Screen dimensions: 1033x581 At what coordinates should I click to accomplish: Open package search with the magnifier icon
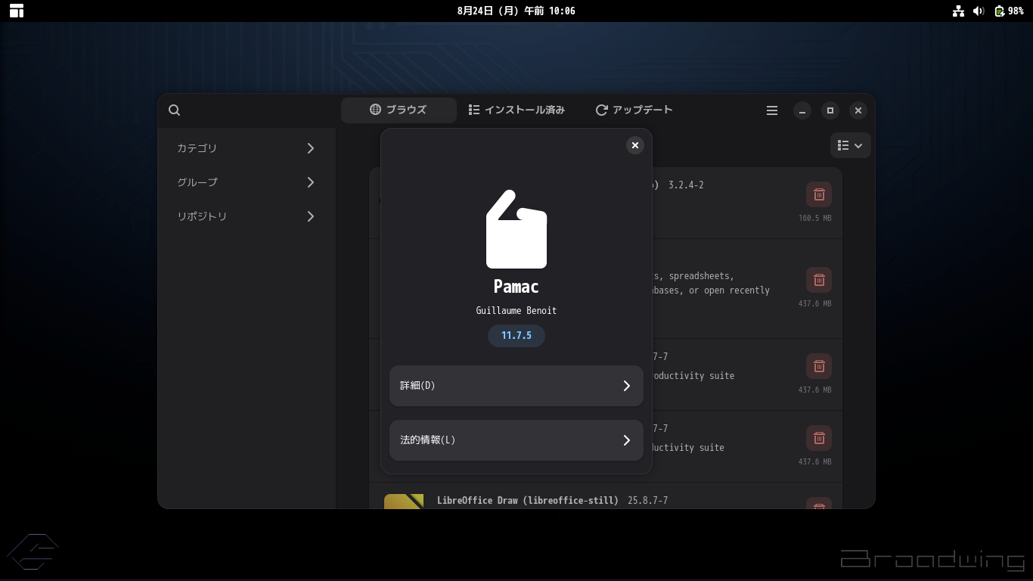click(x=174, y=110)
